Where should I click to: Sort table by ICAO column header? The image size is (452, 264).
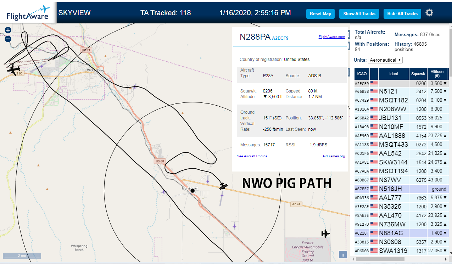(362, 74)
